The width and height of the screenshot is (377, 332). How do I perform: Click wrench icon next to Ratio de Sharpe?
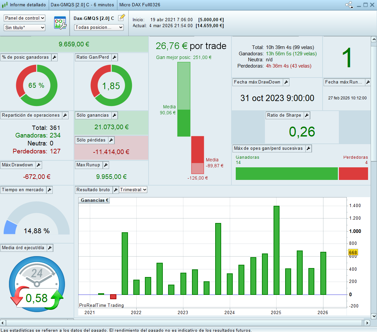coord(307,115)
